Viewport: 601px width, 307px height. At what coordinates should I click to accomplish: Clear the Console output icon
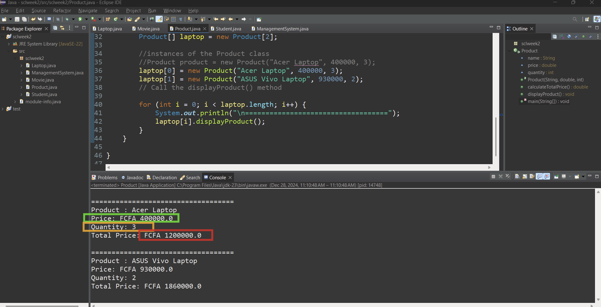click(x=517, y=177)
